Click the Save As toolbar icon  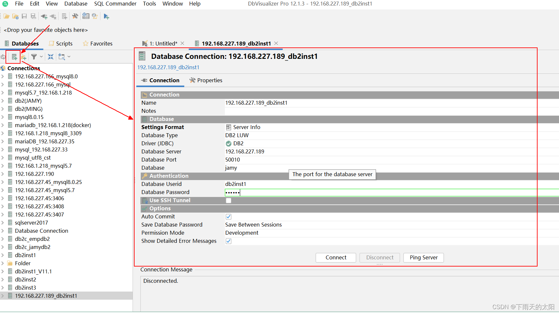point(33,16)
